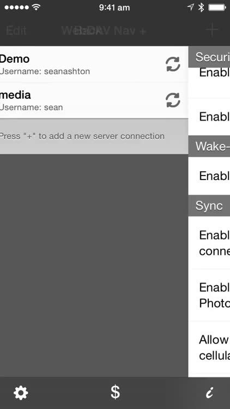Tap the battery indicator in the status bar
230x409 pixels.
(217, 8)
